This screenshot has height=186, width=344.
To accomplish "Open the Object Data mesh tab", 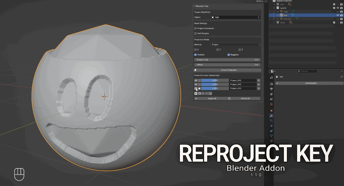I will (x=271, y=136).
